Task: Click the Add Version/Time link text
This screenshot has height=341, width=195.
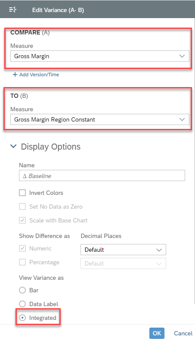Action: (39, 75)
